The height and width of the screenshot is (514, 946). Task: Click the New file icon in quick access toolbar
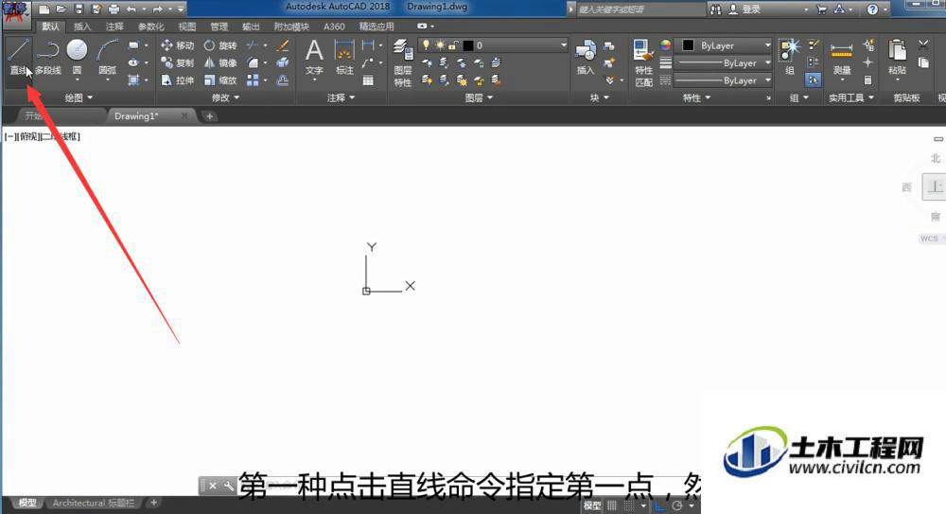tap(44, 9)
